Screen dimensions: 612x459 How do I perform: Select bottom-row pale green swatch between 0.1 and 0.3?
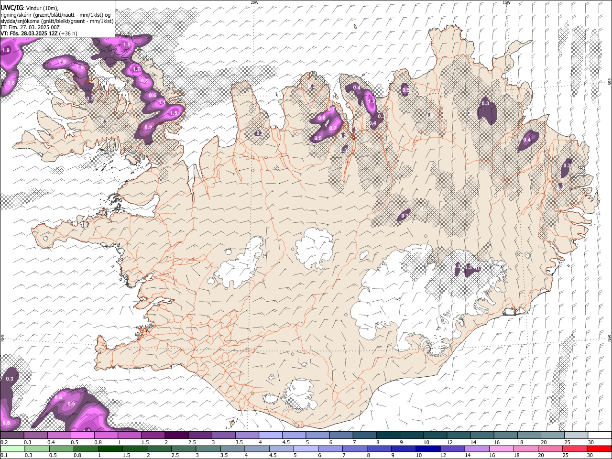[x=12, y=448]
